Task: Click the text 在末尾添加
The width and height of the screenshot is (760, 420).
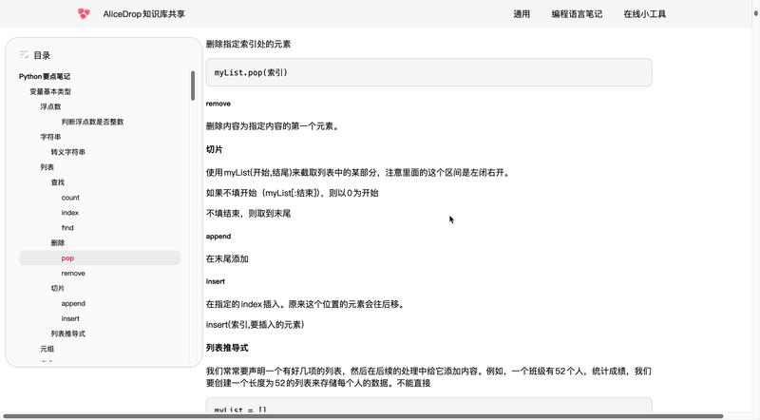Action: point(227,259)
